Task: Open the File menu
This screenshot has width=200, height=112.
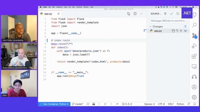Action: pos(49,7)
